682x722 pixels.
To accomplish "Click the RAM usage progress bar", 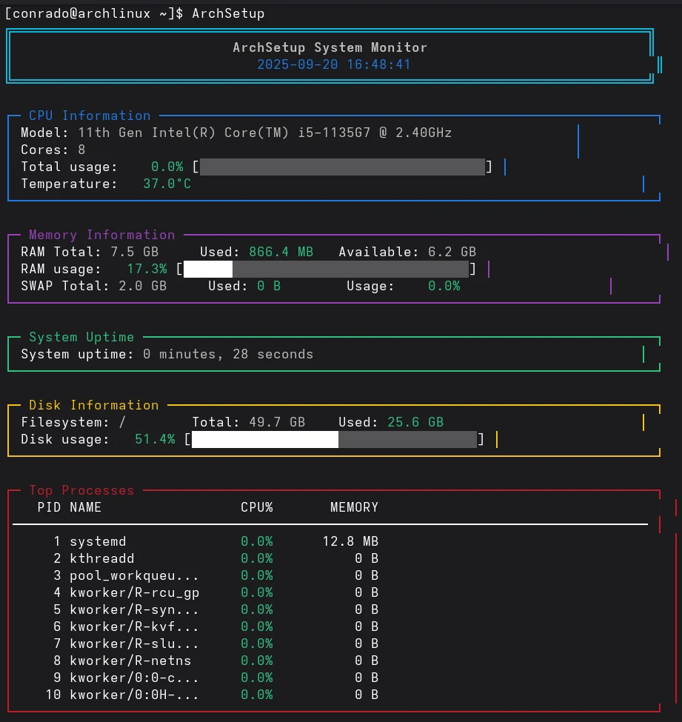I will tap(326, 269).
